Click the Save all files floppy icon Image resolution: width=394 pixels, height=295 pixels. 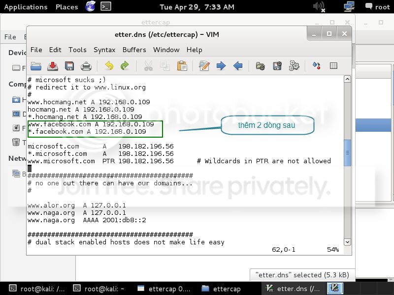tap(69, 66)
